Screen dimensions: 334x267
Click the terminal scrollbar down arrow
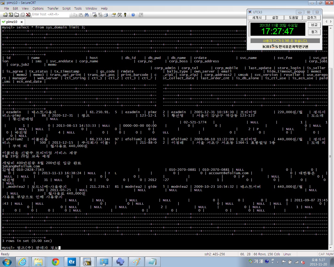tap(331, 247)
